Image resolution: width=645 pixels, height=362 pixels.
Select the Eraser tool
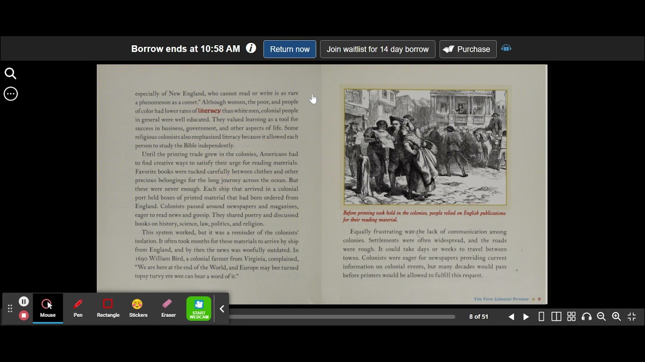point(168,309)
